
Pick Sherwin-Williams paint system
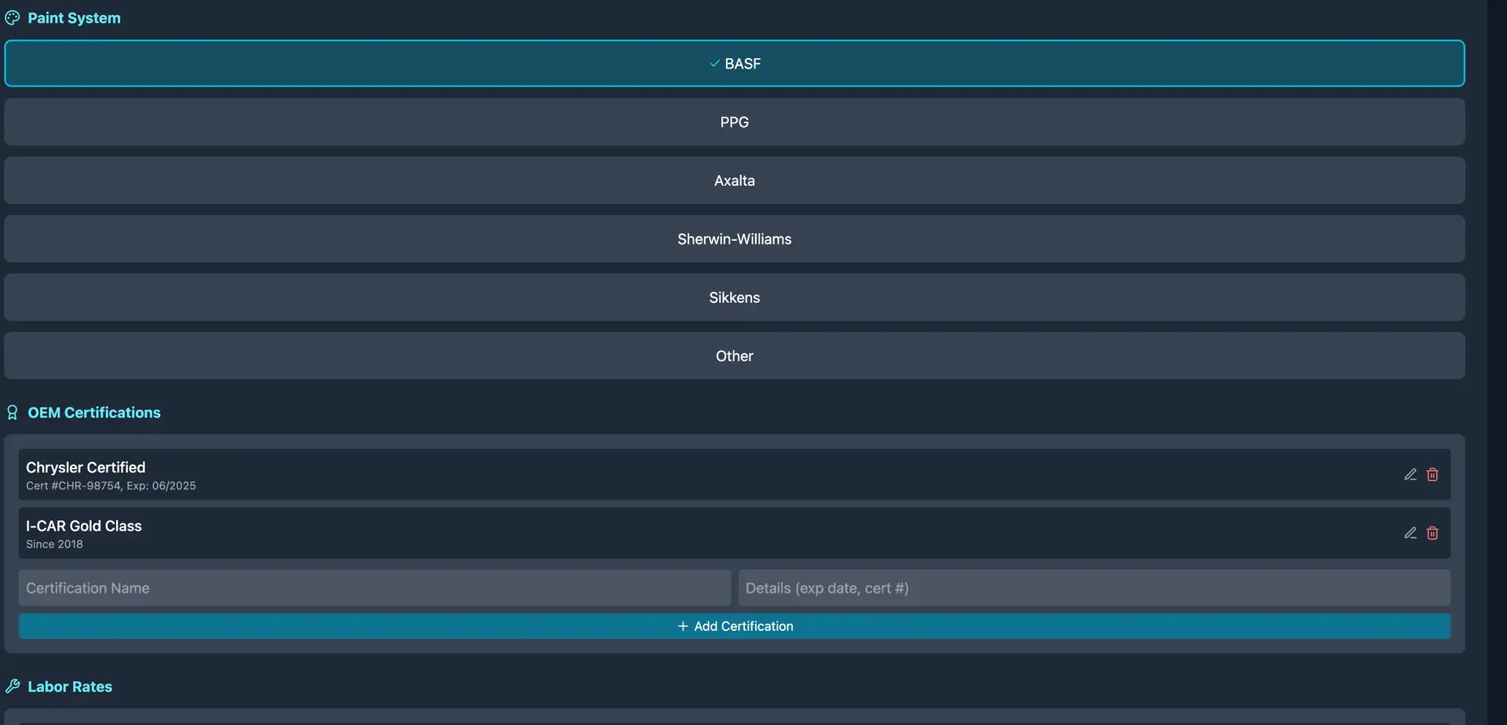coord(734,239)
